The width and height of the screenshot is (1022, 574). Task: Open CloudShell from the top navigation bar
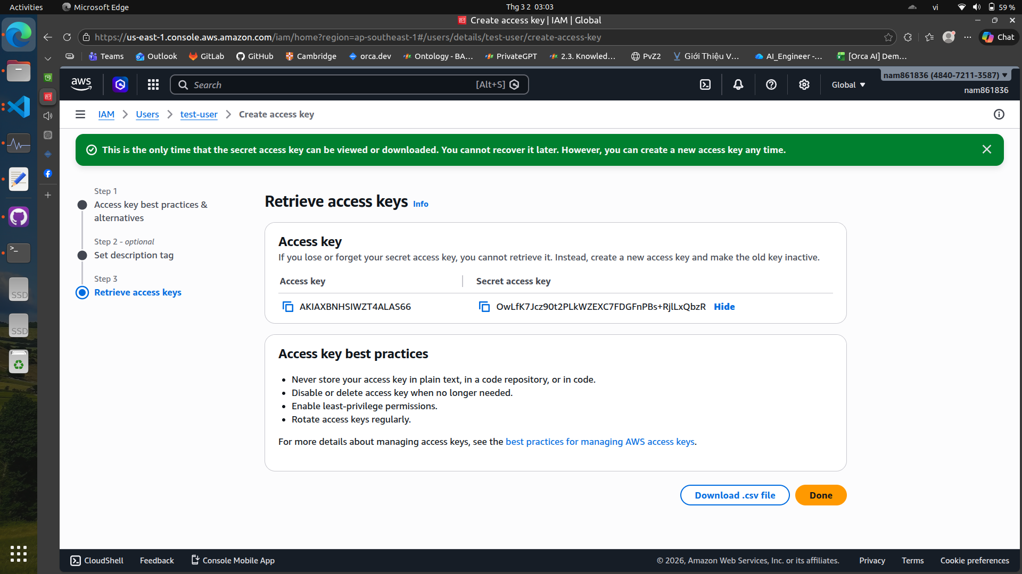[x=705, y=85]
